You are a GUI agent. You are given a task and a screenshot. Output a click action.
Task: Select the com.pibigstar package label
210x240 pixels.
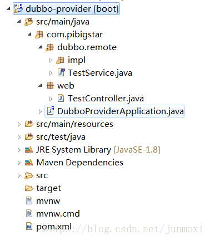74,35
